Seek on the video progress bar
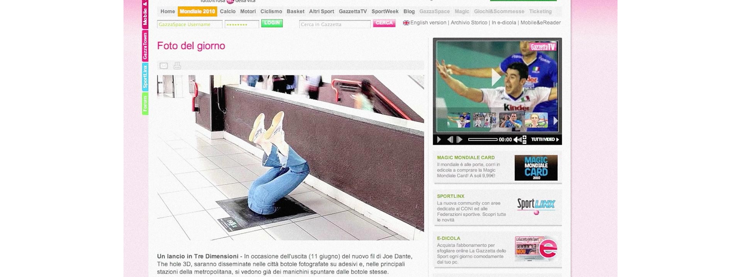 [x=483, y=140]
